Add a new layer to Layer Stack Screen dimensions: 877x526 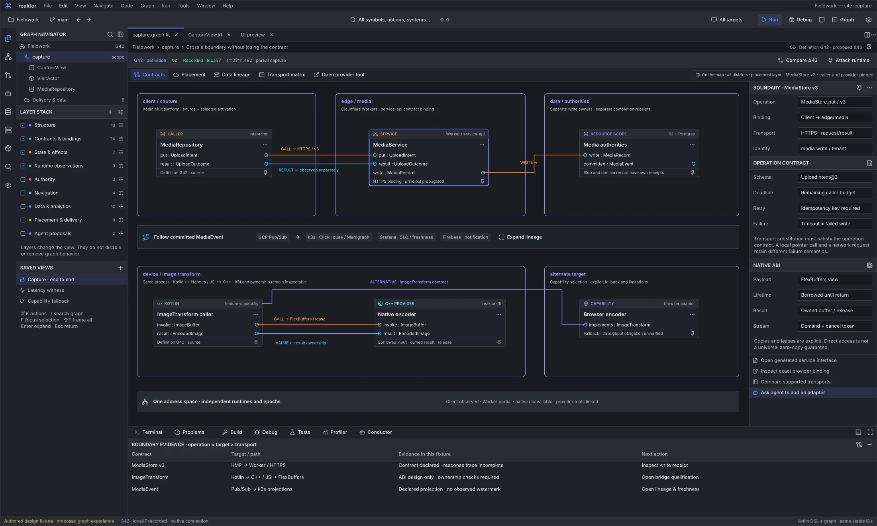point(110,112)
